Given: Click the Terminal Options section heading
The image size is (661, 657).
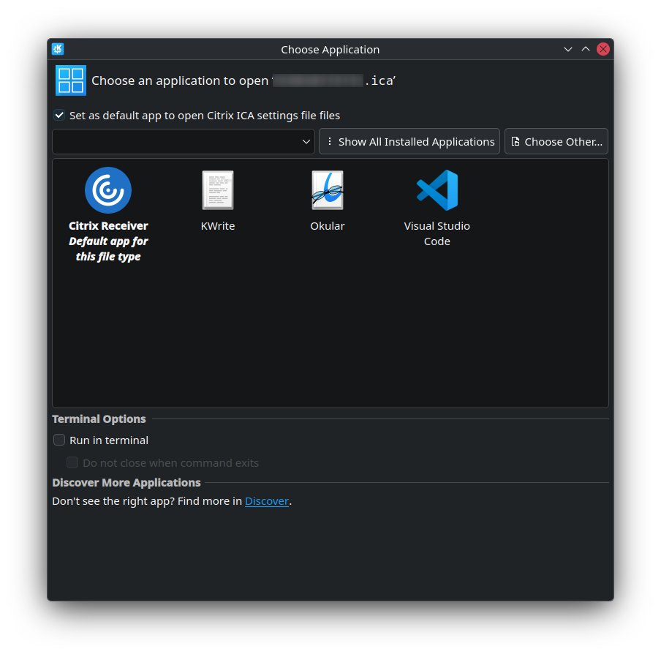Looking at the screenshot, I should tap(99, 419).
